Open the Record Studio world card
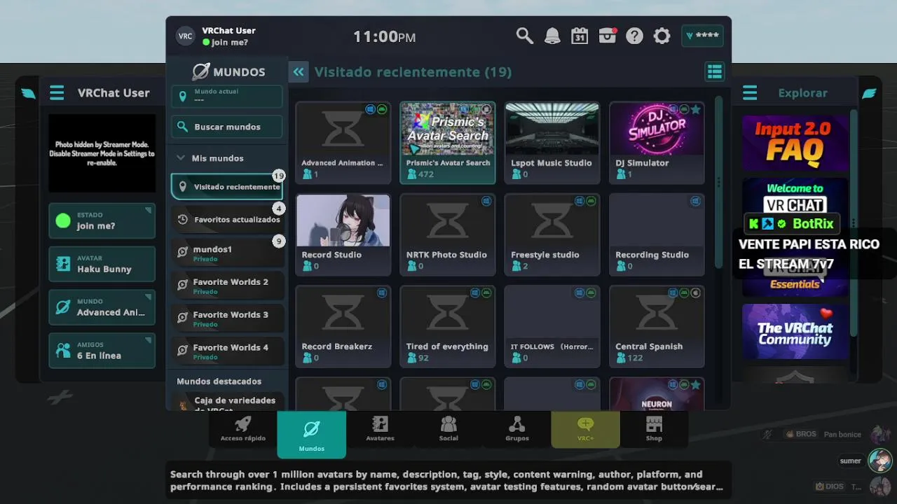897x504 pixels. coord(343,234)
